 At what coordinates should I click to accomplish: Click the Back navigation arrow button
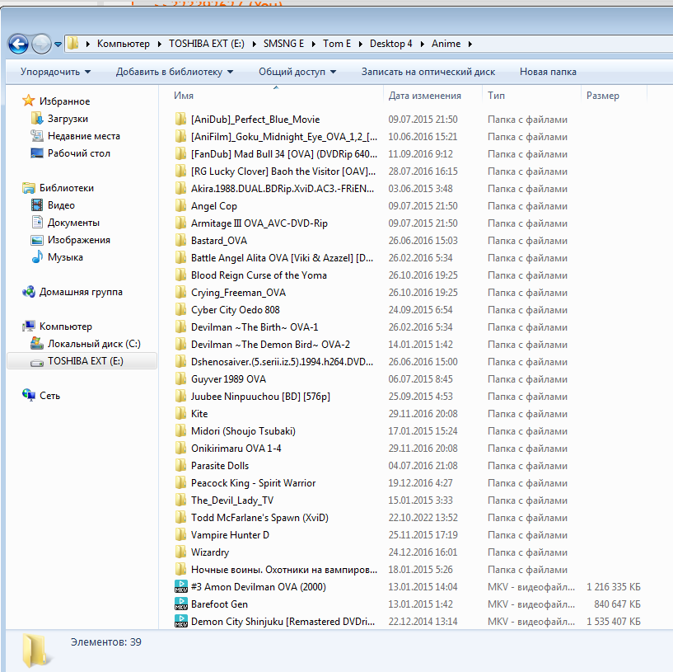(18, 44)
